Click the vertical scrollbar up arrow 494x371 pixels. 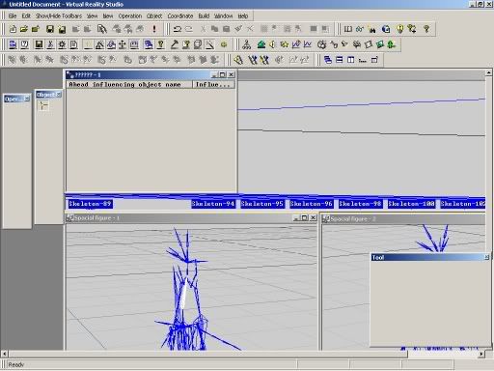click(x=489, y=72)
